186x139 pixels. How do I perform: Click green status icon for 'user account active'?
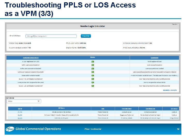[93, 65]
